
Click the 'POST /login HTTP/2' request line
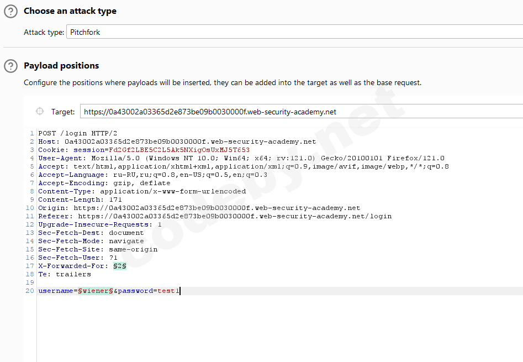(78, 133)
